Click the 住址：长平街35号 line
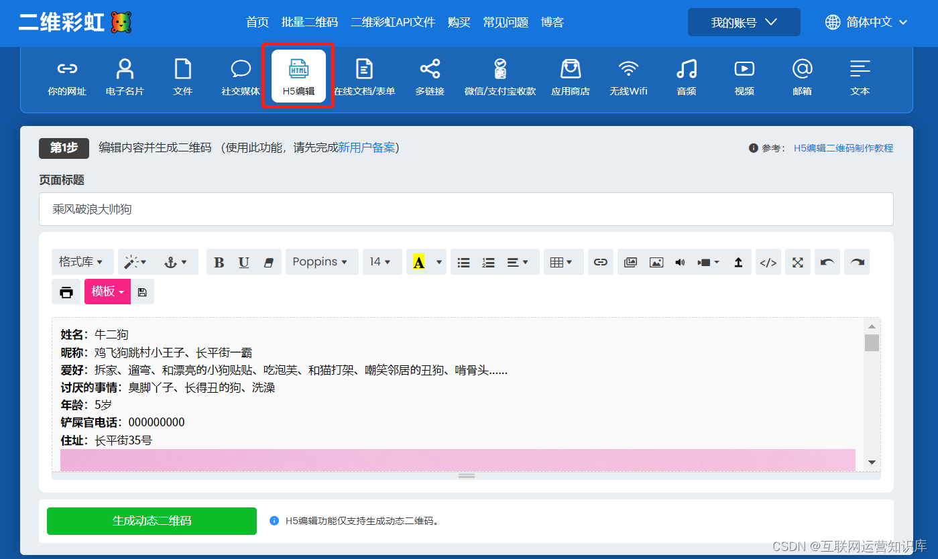938x559 pixels. (107, 440)
